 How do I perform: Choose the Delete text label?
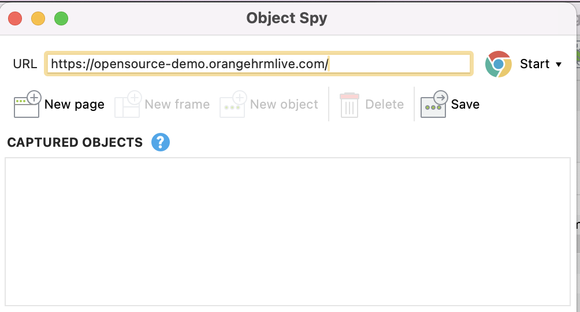[385, 105]
